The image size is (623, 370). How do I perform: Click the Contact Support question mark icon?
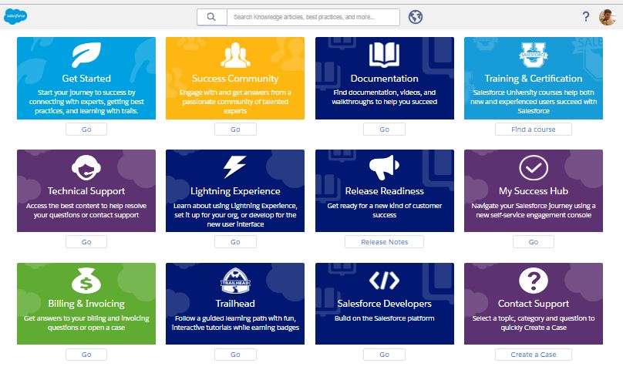click(534, 281)
